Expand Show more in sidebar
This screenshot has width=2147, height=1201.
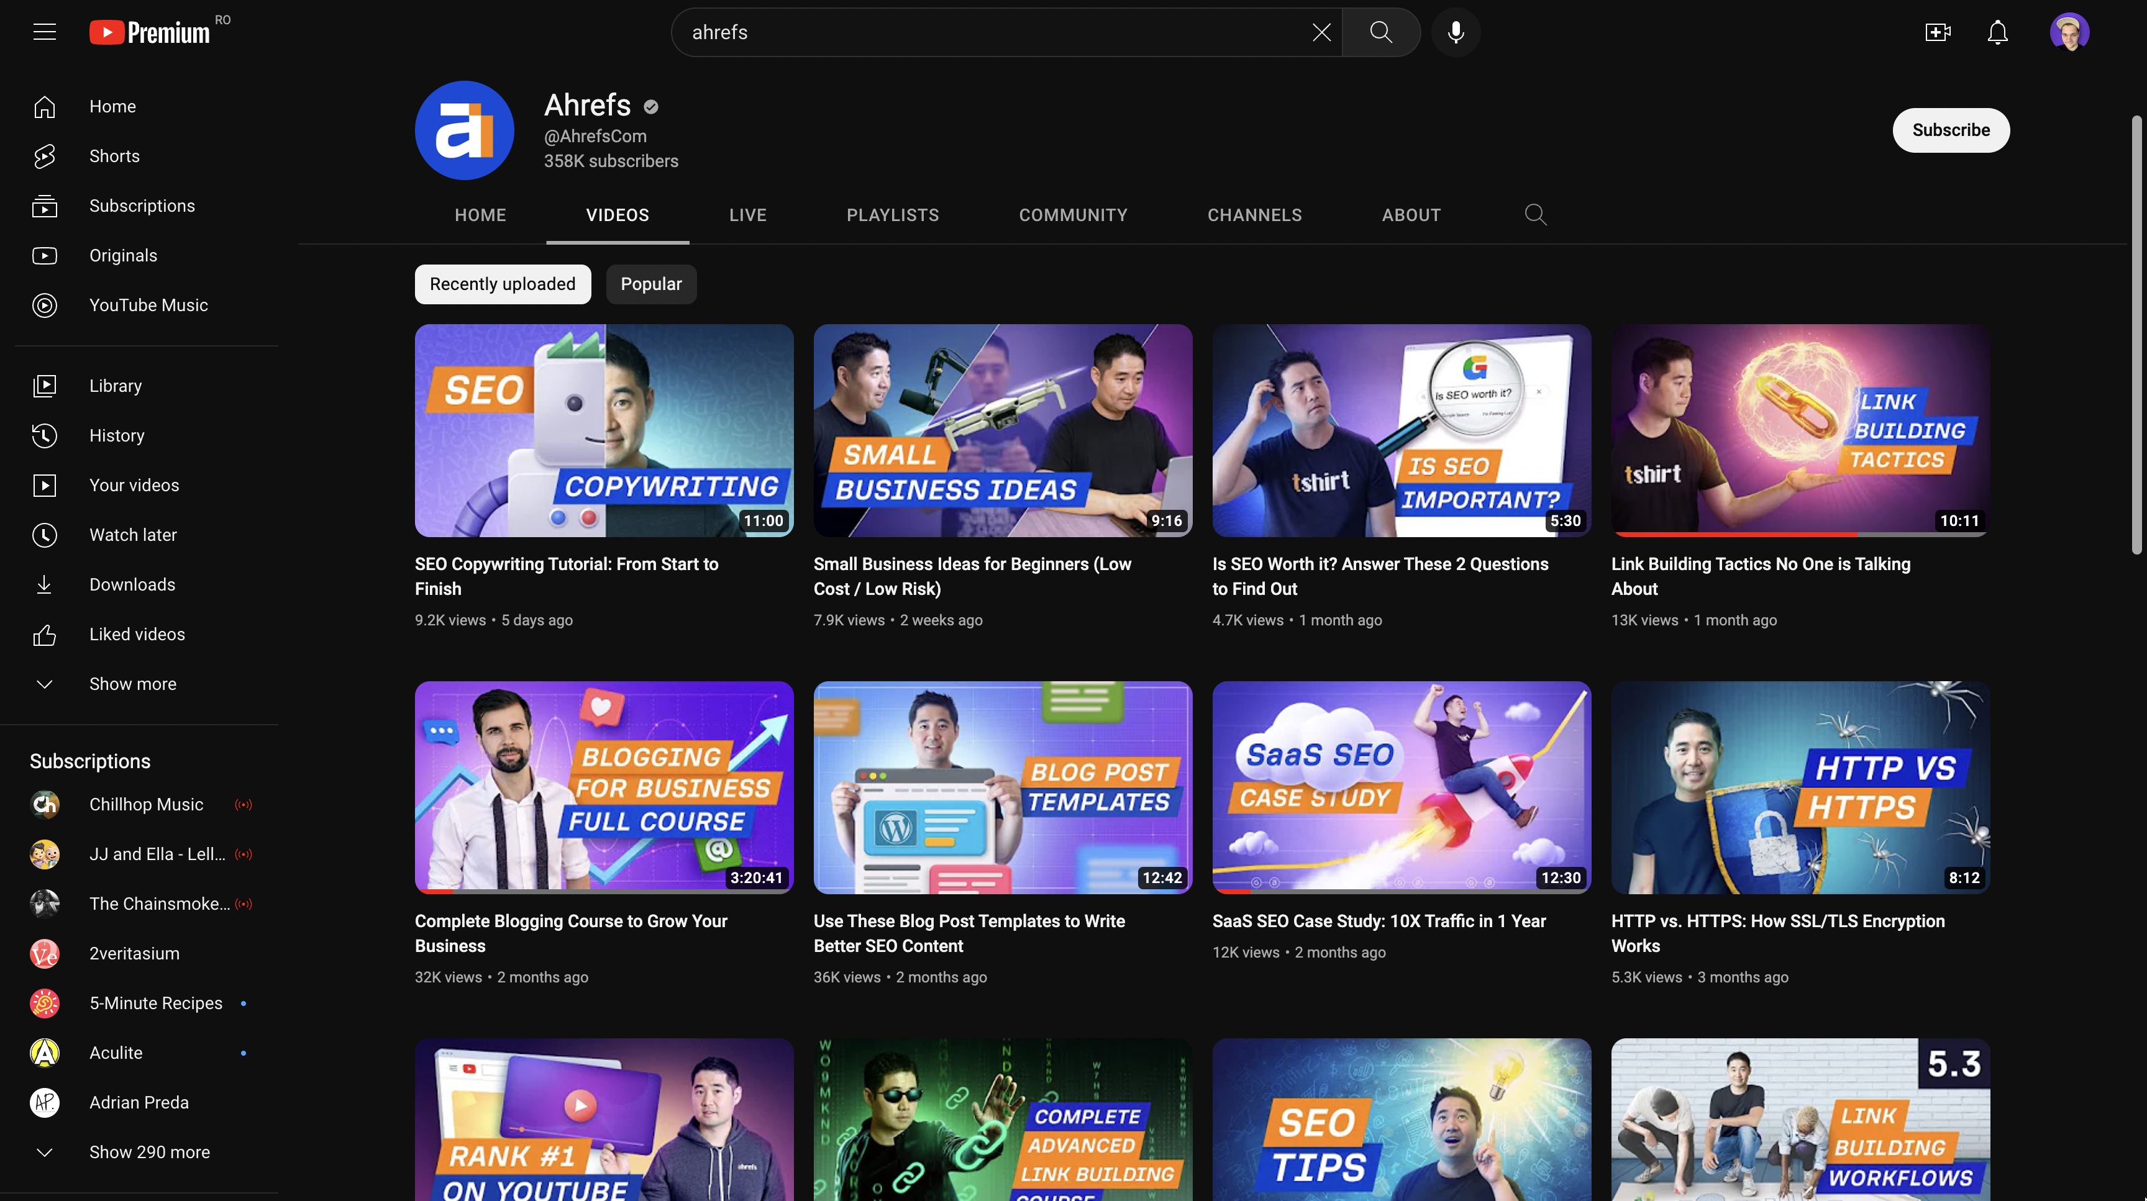point(132,684)
